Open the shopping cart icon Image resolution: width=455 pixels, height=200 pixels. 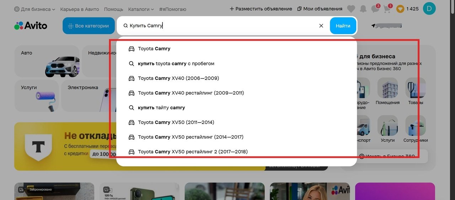point(387,9)
